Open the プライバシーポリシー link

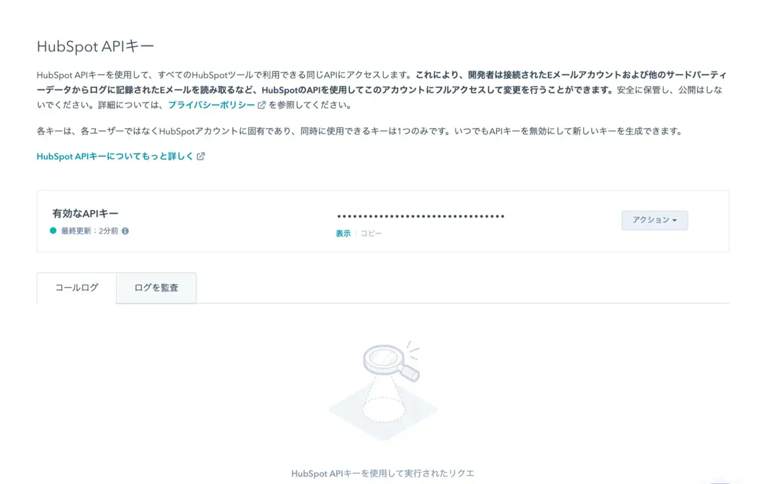[x=212, y=105]
